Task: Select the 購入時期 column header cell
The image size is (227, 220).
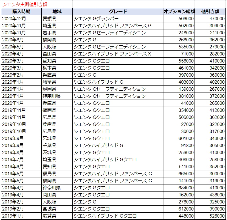Action: click(21, 12)
